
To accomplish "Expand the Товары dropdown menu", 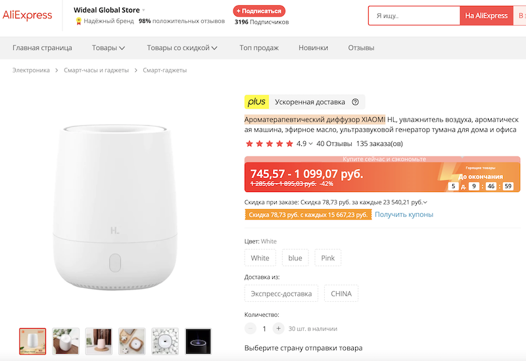I will 108,47.
